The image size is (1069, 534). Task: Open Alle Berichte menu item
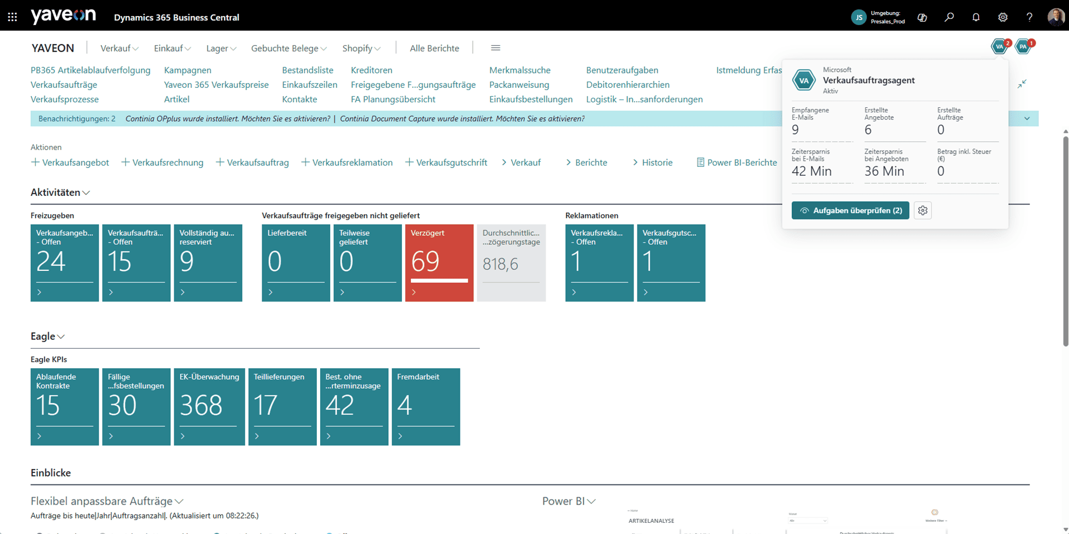coord(434,48)
